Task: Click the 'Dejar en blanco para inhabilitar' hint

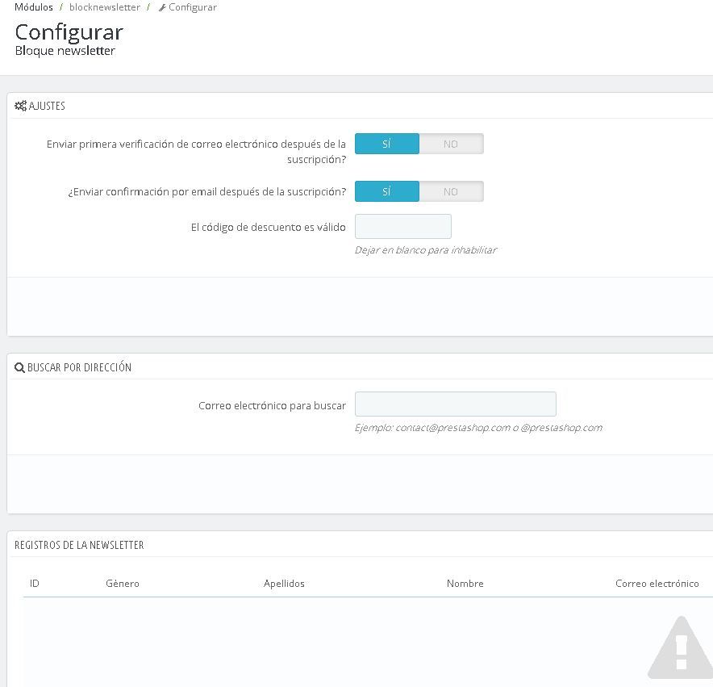Action: click(x=426, y=250)
